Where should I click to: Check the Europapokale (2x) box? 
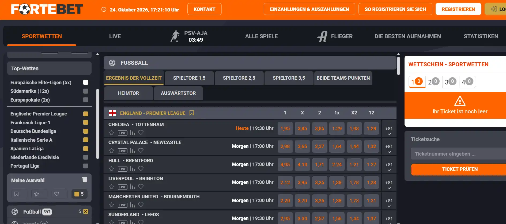click(x=86, y=100)
